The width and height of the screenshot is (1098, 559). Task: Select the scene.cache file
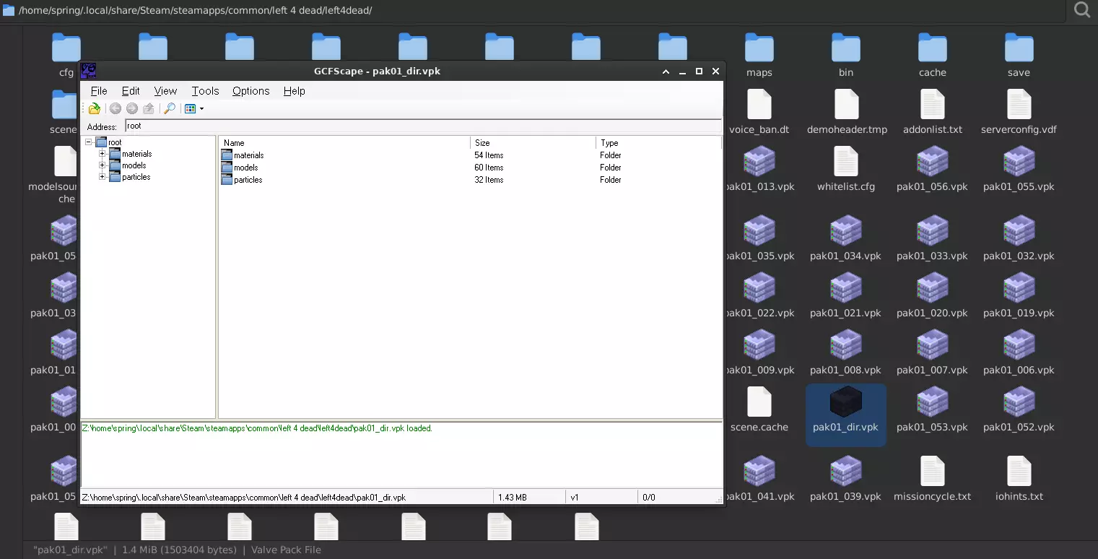[x=759, y=409]
